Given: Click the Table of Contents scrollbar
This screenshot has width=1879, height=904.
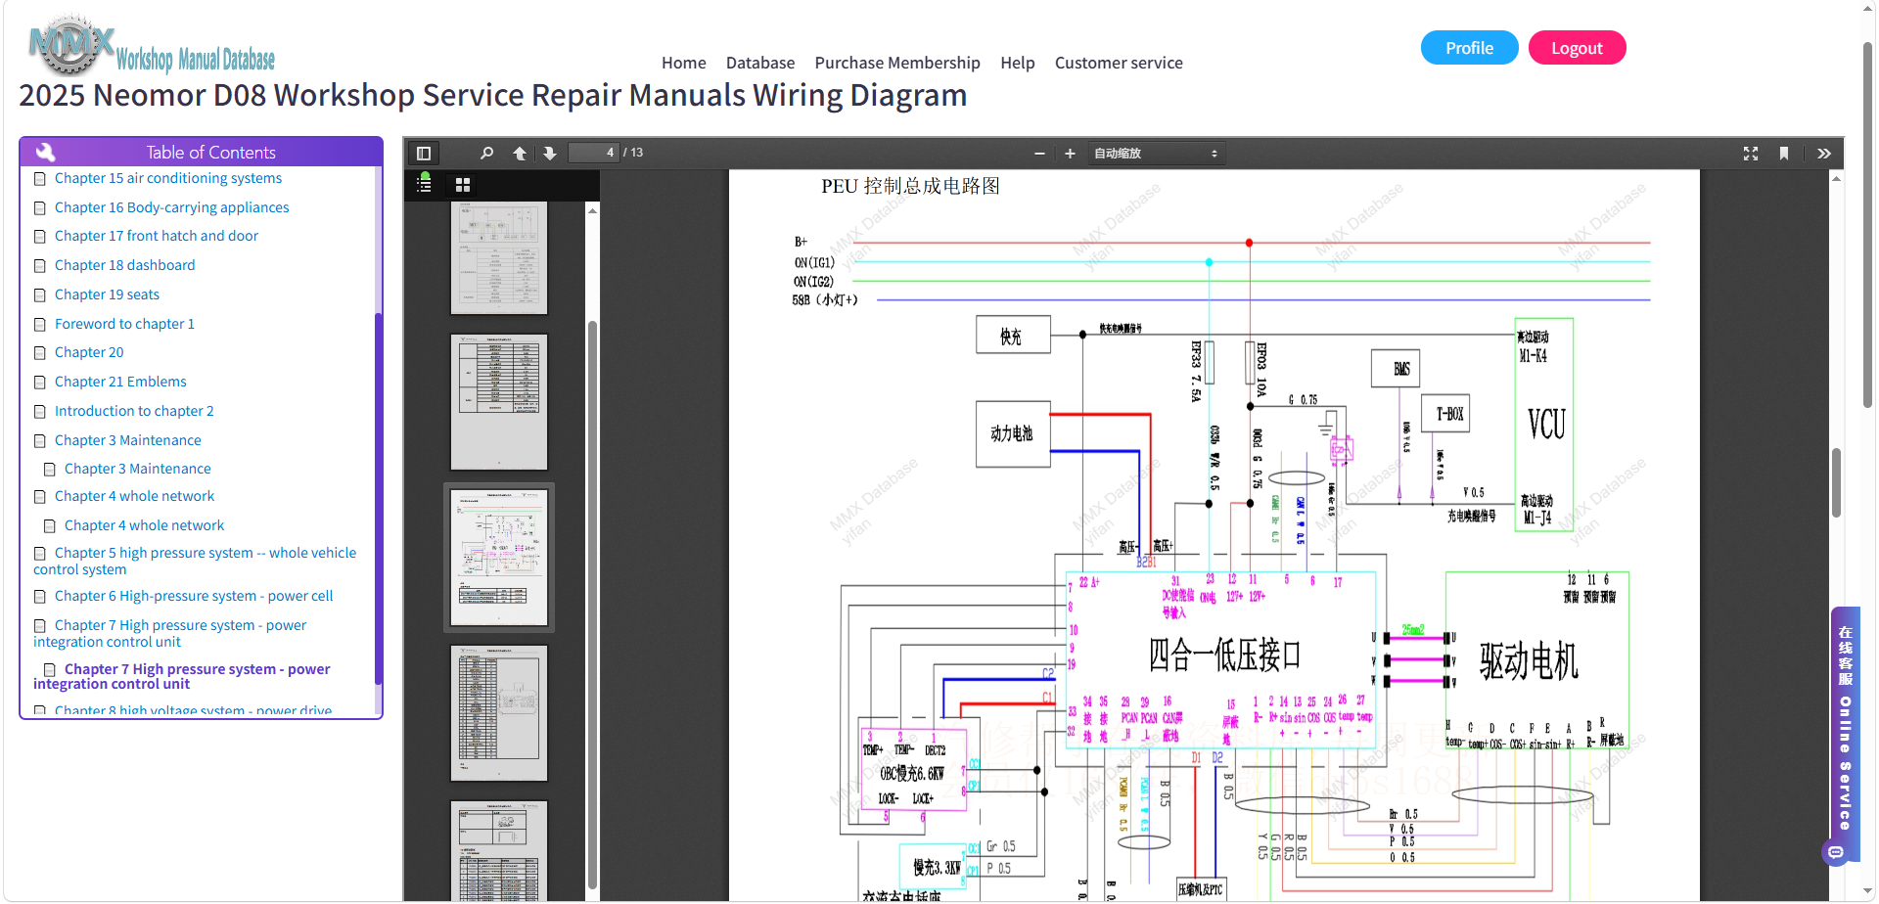Looking at the screenshot, I should 378,499.
